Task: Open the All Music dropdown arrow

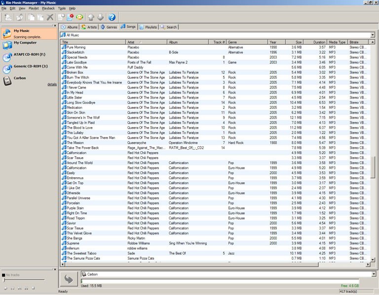Action: tap(373, 35)
